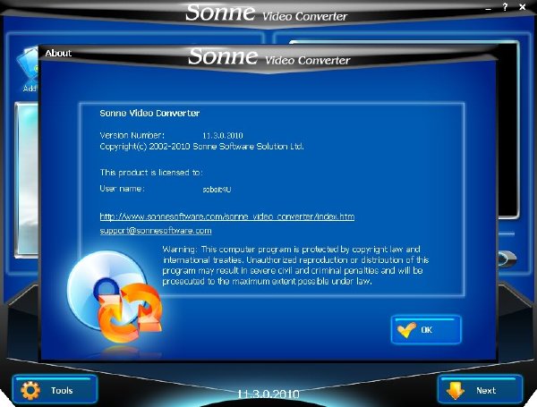Viewport: 537px width, 407px height.
Task: Click the 'Version Number:' label
Action: pyautogui.click(x=132, y=135)
